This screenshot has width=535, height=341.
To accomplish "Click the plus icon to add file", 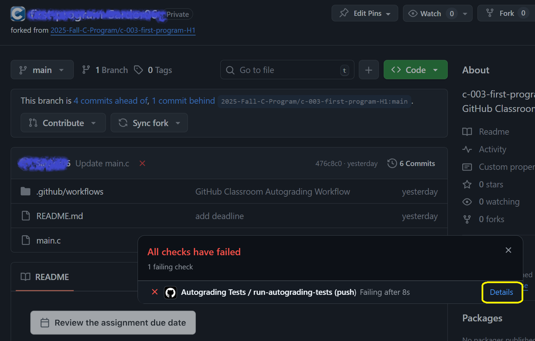I will click(369, 70).
